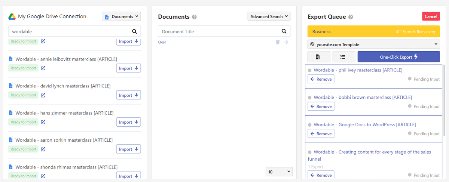Click the help icon beside Documents heading
449x182 pixels.
(194, 17)
